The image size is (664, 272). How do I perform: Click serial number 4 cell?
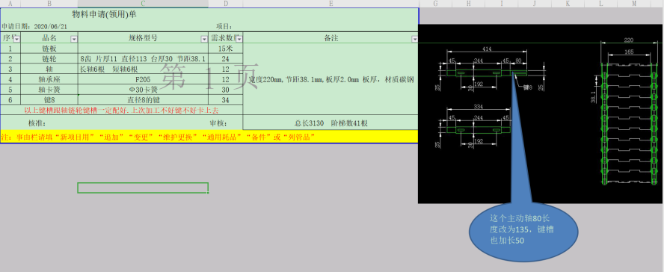click(10, 79)
